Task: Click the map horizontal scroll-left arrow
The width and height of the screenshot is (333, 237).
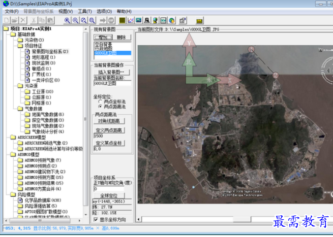Action: [x=139, y=219]
